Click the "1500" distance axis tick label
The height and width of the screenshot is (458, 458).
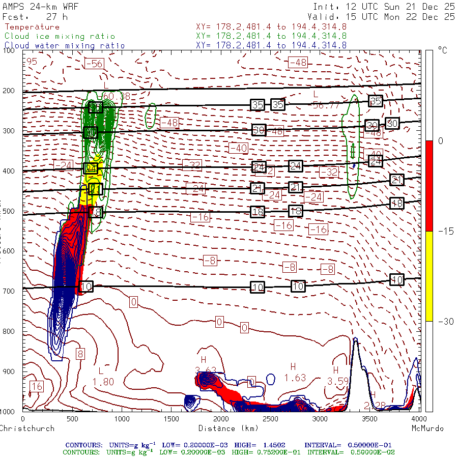(171, 419)
